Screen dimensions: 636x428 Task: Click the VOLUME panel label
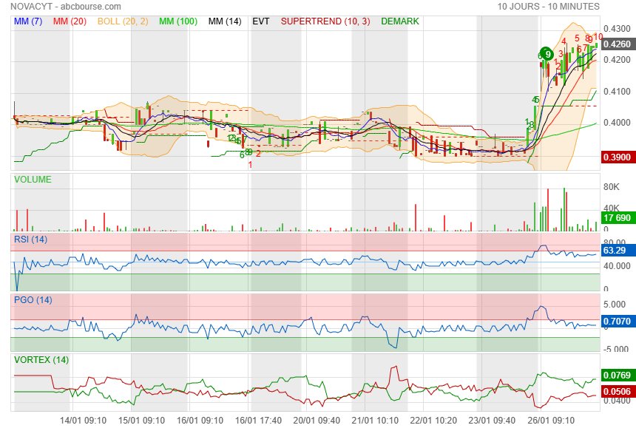33,179
